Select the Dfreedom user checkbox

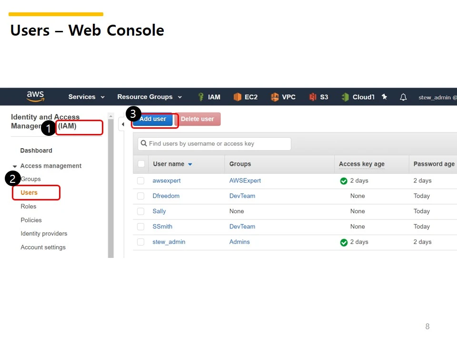pos(141,196)
